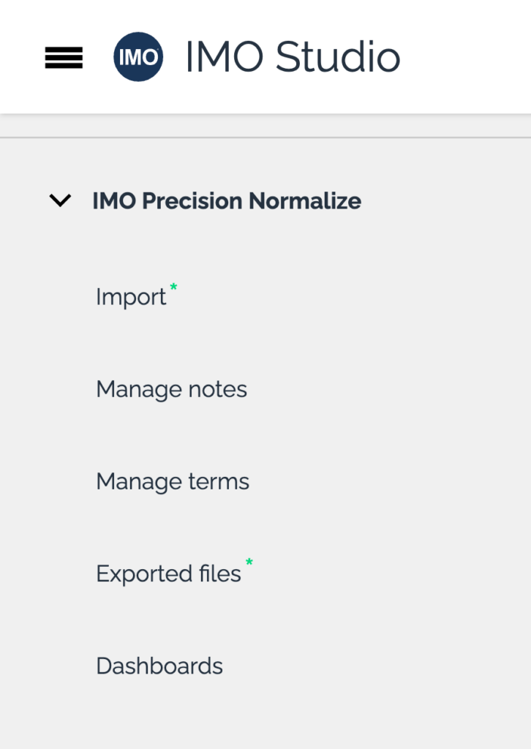Click the green asterisk beside Exported files

249,562
